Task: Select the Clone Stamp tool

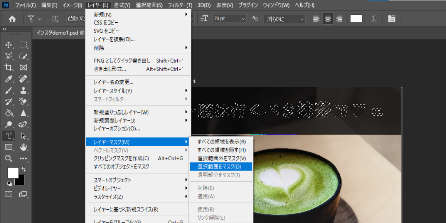Action: (23, 90)
